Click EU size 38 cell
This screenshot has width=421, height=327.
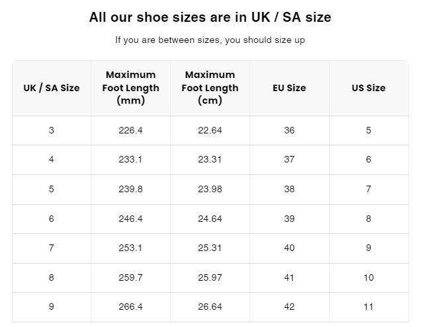click(x=289, y=189)
